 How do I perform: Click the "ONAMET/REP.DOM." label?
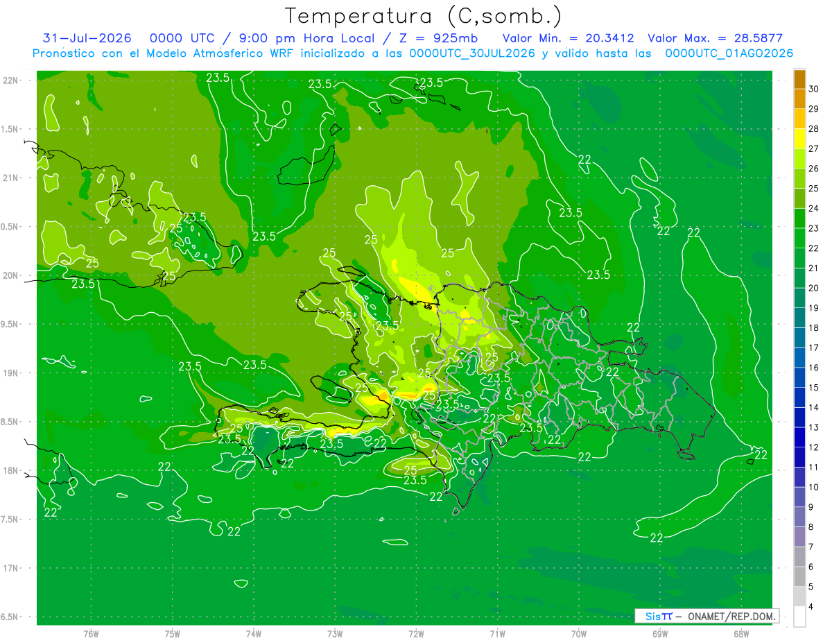pyautogui.click(x=732, y=616)
